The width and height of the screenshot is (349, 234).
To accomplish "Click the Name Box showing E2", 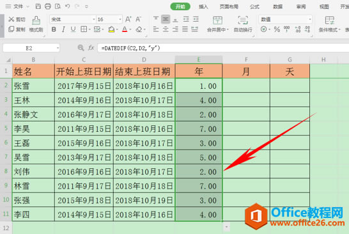I will pos(29,48).
